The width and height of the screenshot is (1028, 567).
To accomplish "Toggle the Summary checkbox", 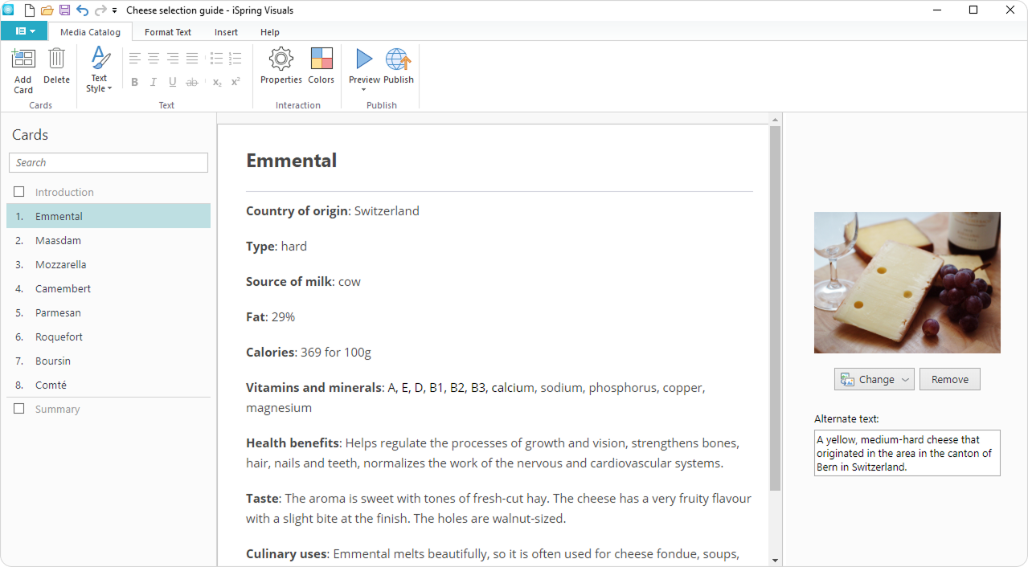I will coord(19,409).
